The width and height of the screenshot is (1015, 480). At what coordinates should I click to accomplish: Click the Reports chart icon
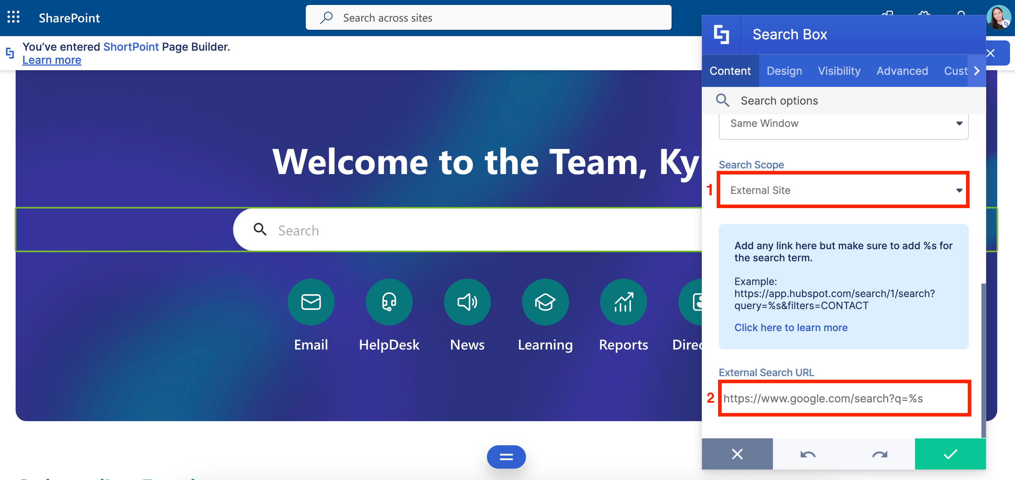[x=623, y=302]
